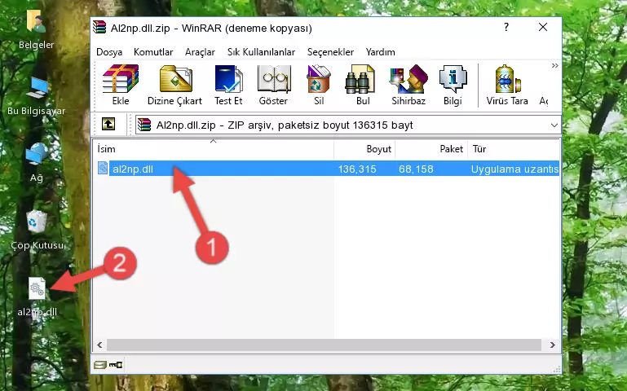
Task: Select the Belgeler desktop icon
Action: pyautogui.click(x=37, y=30)
